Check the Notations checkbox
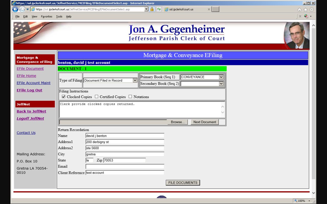The image size is (327, 204). coord(130,97)
